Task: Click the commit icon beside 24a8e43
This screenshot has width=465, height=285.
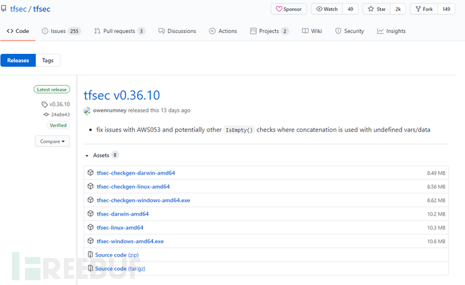Action: [46, 115]
